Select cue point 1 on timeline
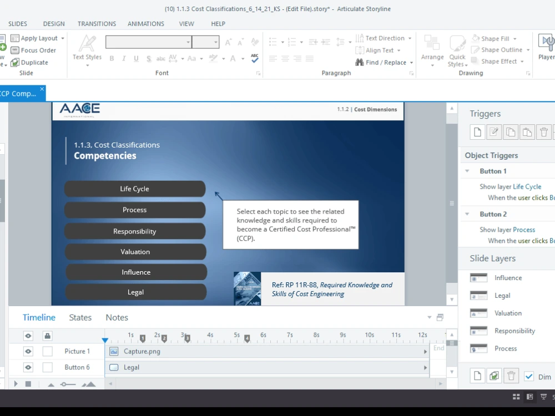This screenshot has width=555, height=416. tap(143, 339)
